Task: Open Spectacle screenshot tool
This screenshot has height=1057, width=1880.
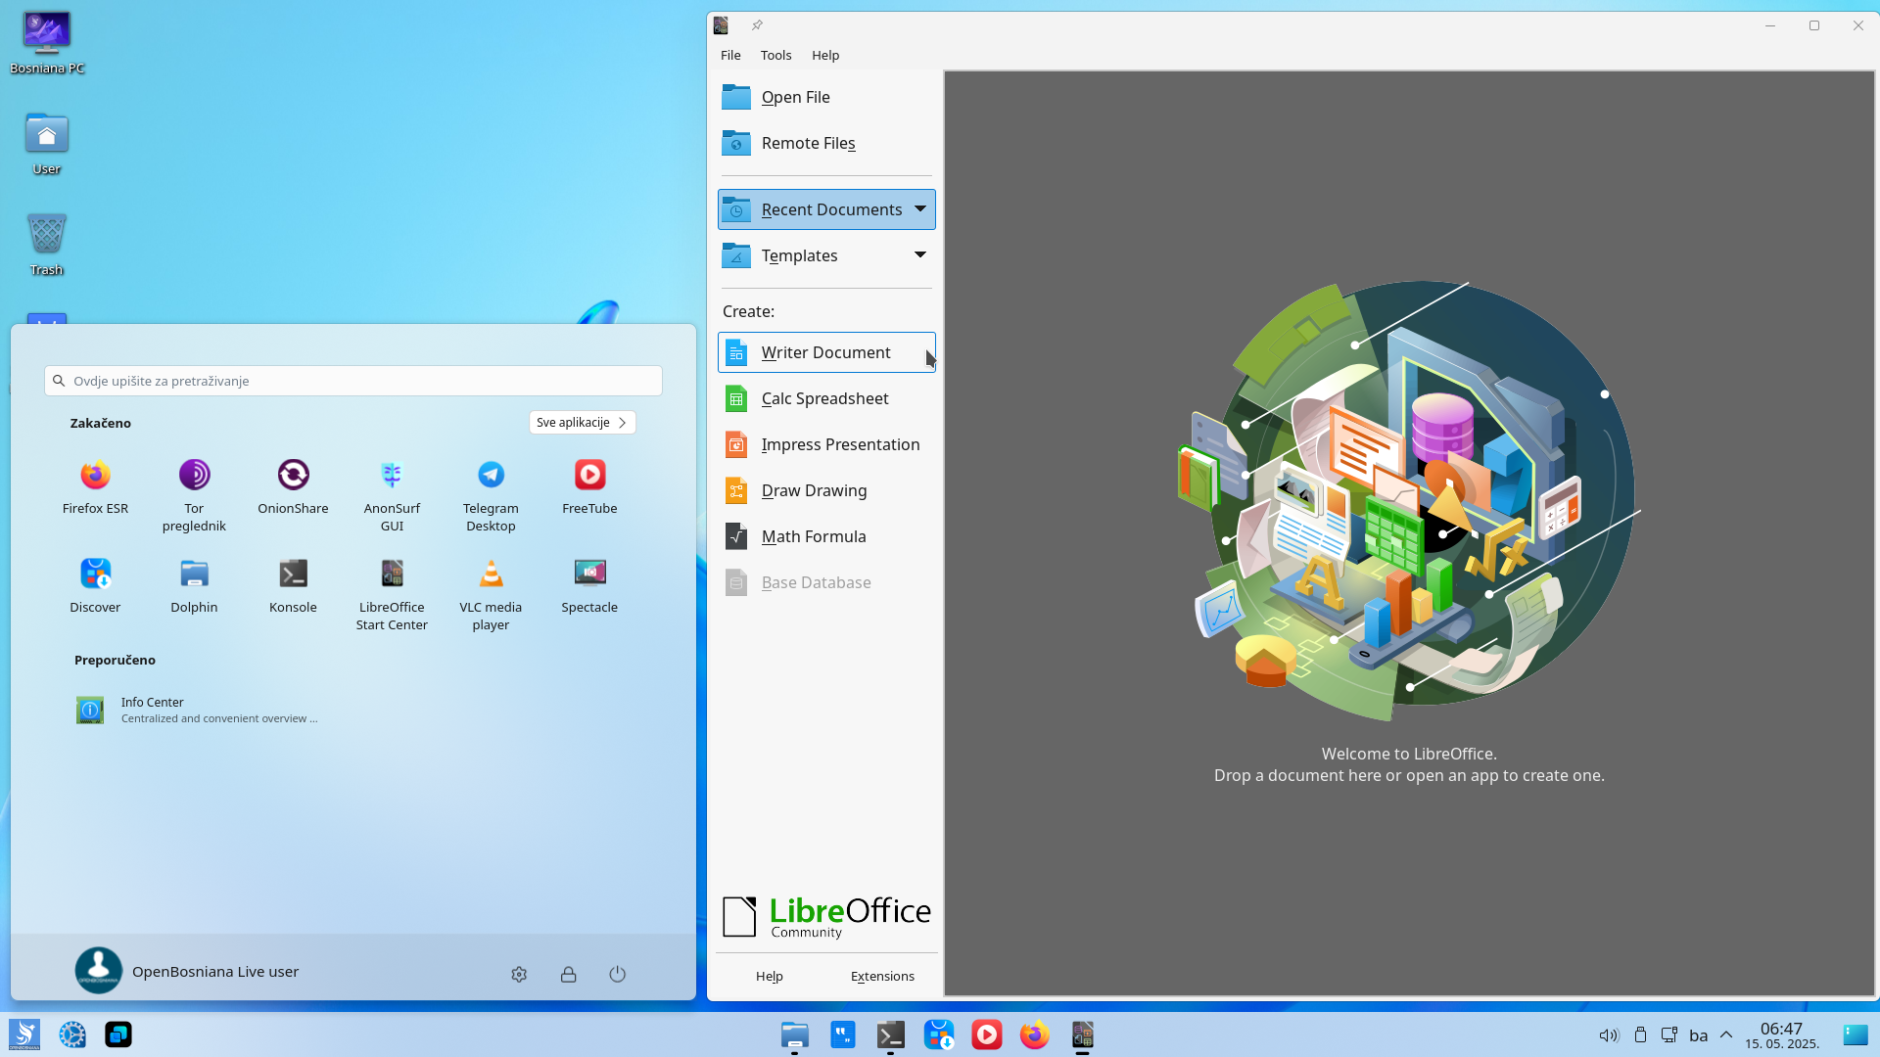Action: click(589, 585)
